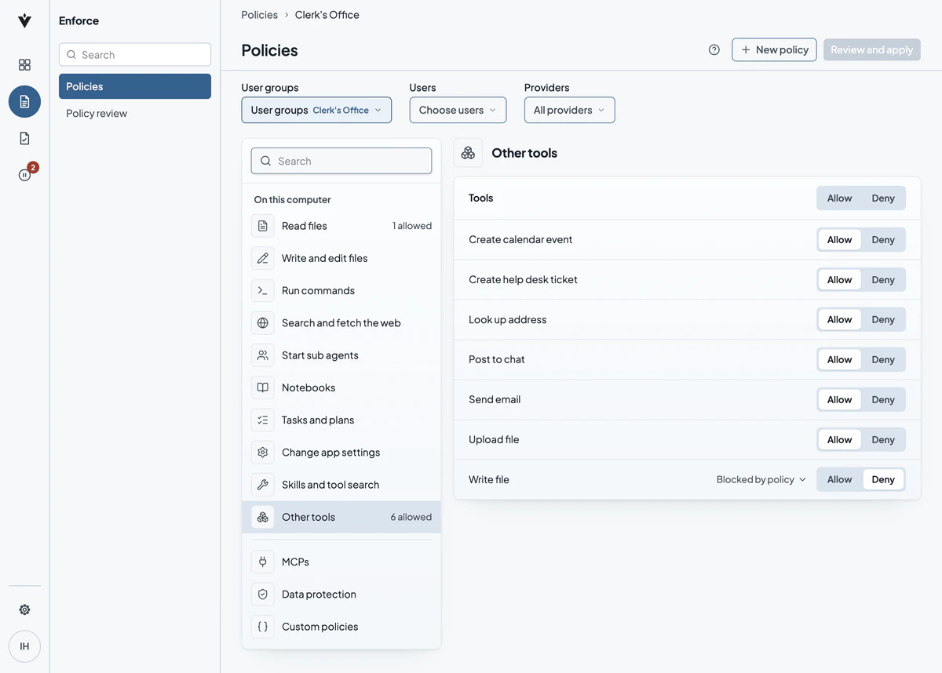Set Look up address to Deny
The width and height of the screenshot is (942, 673).
coord(883,319)
